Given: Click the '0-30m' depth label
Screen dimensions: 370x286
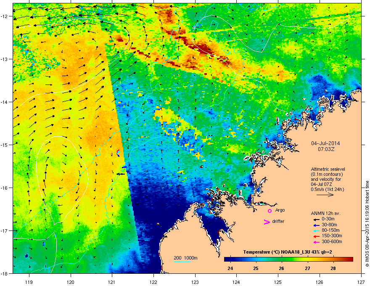Looking at the screenshot, I should 328,219.
